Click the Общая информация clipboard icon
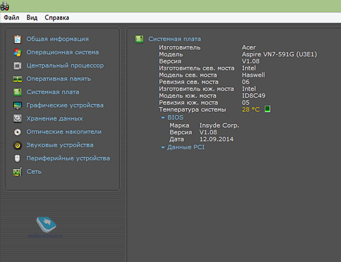 point(18,39)
